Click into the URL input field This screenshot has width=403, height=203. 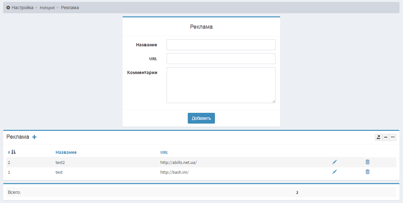[221, 59]
